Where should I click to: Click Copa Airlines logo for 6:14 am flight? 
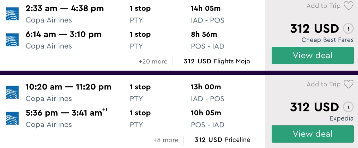(12, 40)
